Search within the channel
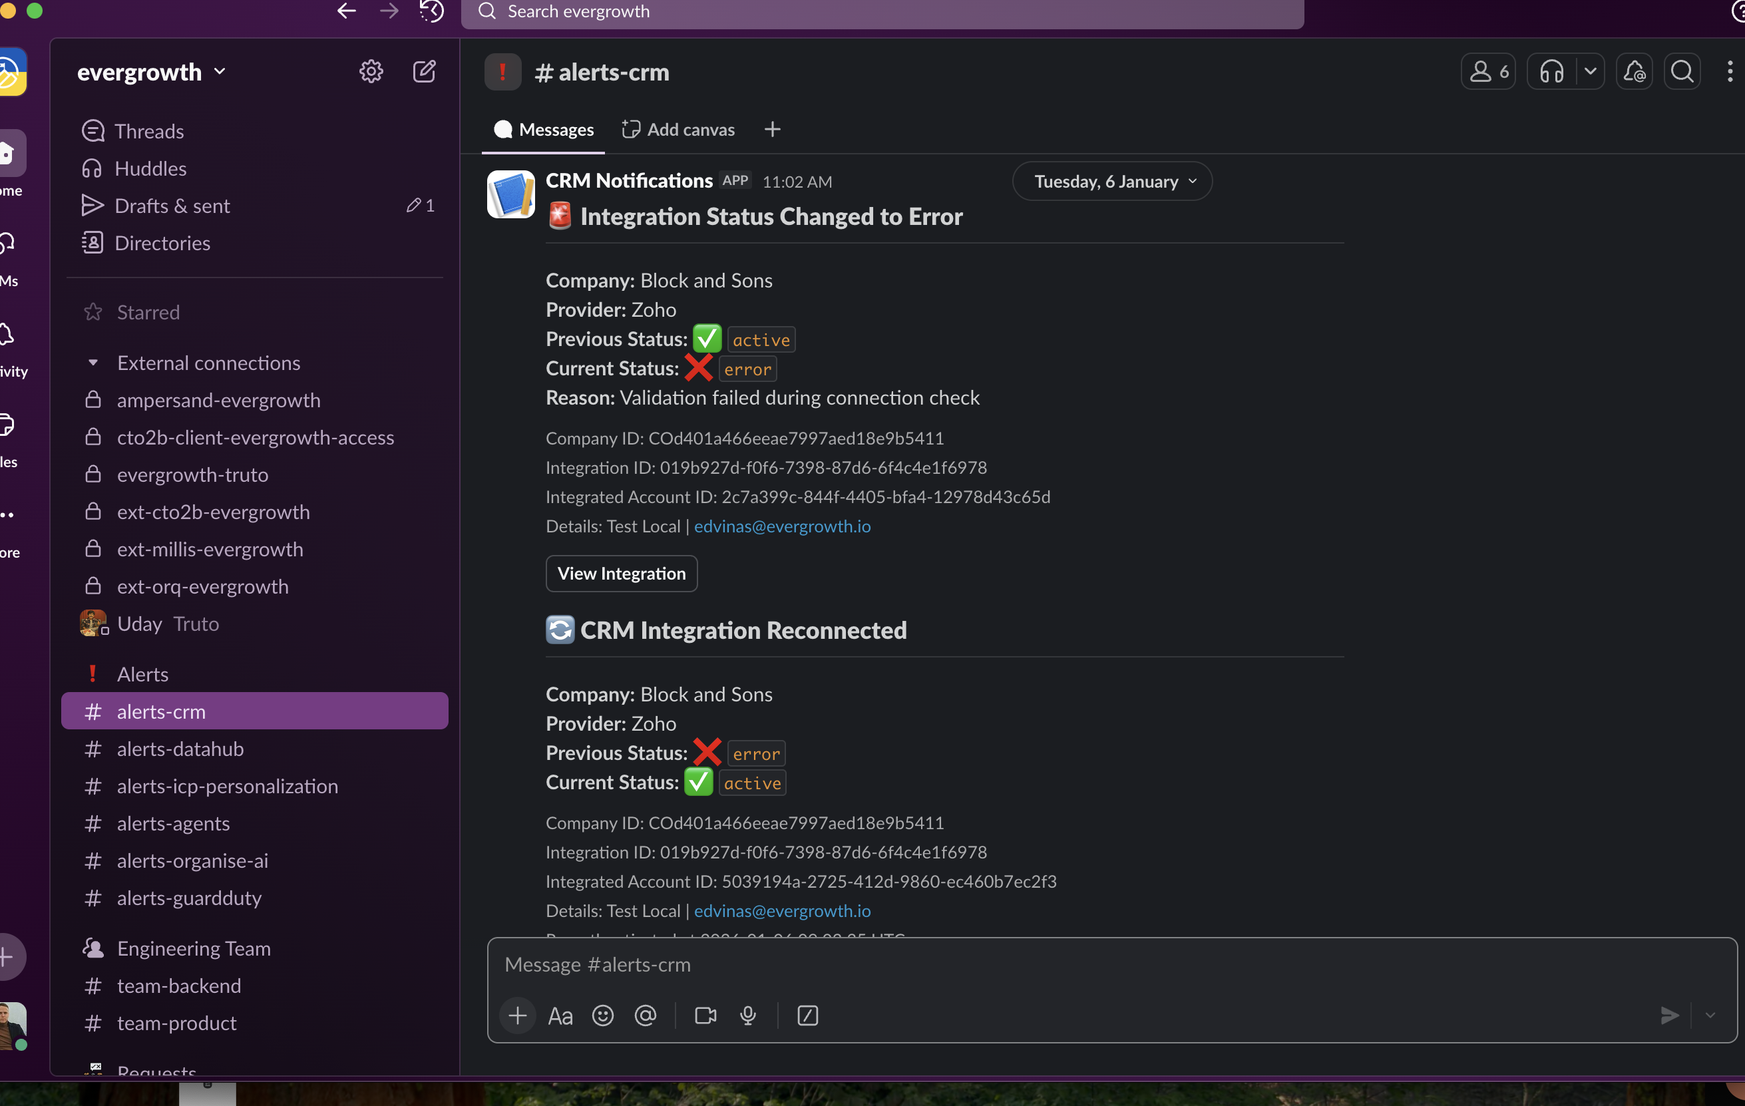The image size is (1745, 1106). pos(1682,71)
